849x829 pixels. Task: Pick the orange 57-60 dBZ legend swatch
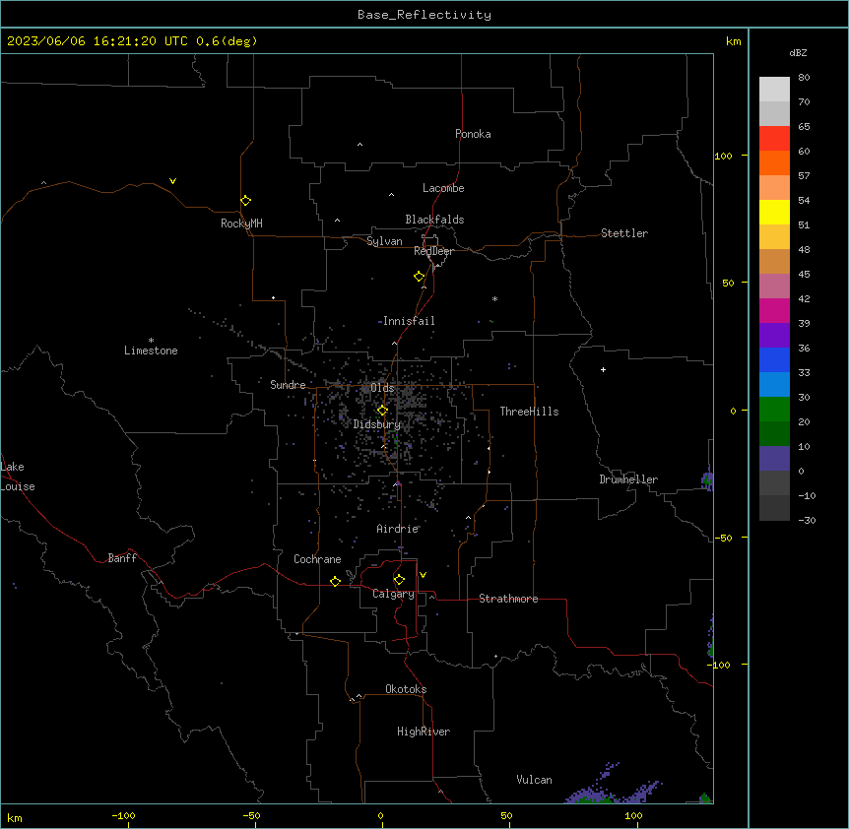(x=774, y=162)
